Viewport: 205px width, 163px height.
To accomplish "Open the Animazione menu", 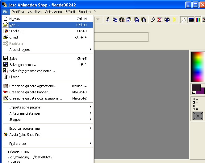I will click(x=53, y=12).
